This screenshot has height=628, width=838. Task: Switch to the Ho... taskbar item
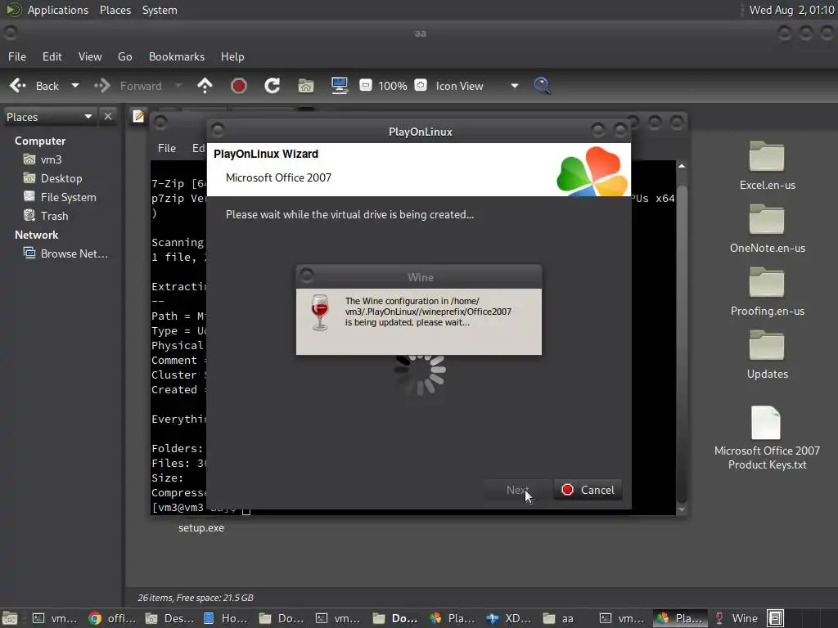(x=226, y=618)
